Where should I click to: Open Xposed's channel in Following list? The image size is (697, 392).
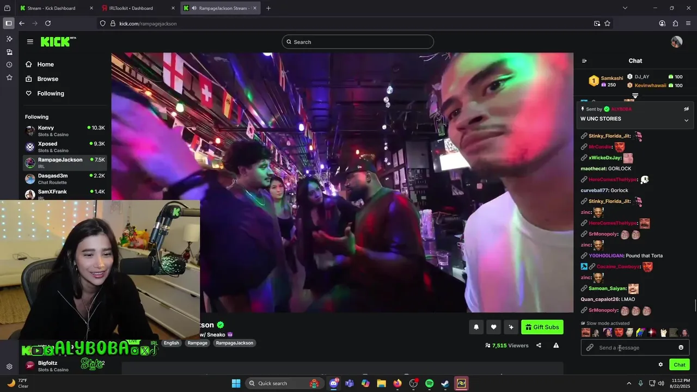tap(65, 147)
